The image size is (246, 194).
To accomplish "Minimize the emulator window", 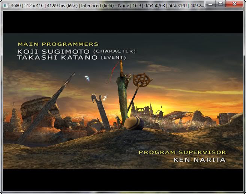I will pyautogui.click(x=210, y=4).
